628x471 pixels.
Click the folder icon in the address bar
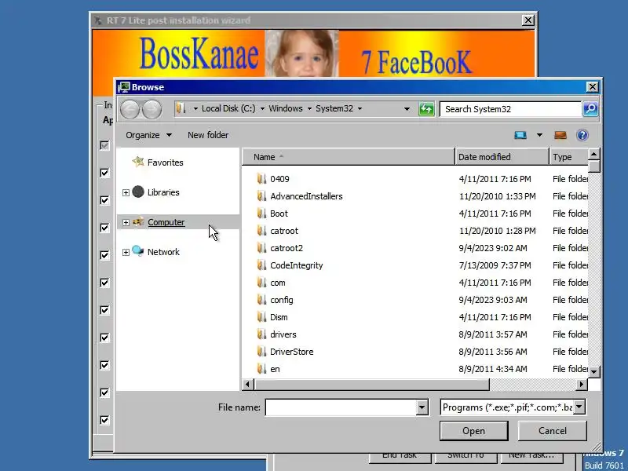pyautogui.click(x=181, y=108)
